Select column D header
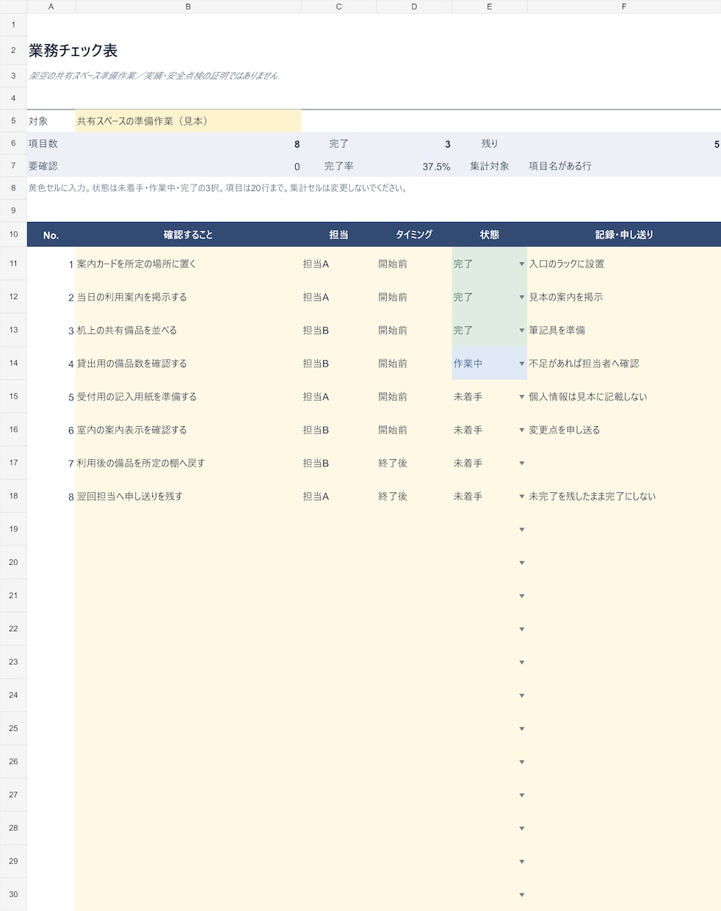The width and height of the screenshot is (721, 911). 414,7
